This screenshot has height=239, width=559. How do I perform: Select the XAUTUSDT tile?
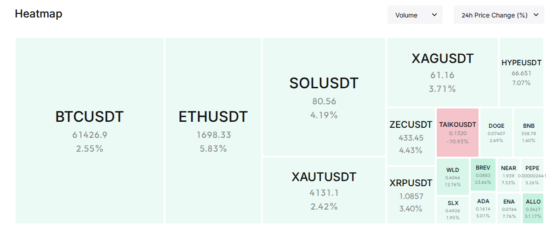324,191
